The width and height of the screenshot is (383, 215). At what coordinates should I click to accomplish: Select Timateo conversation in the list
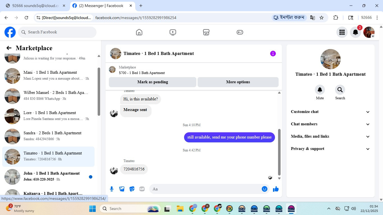click(48, 156)
